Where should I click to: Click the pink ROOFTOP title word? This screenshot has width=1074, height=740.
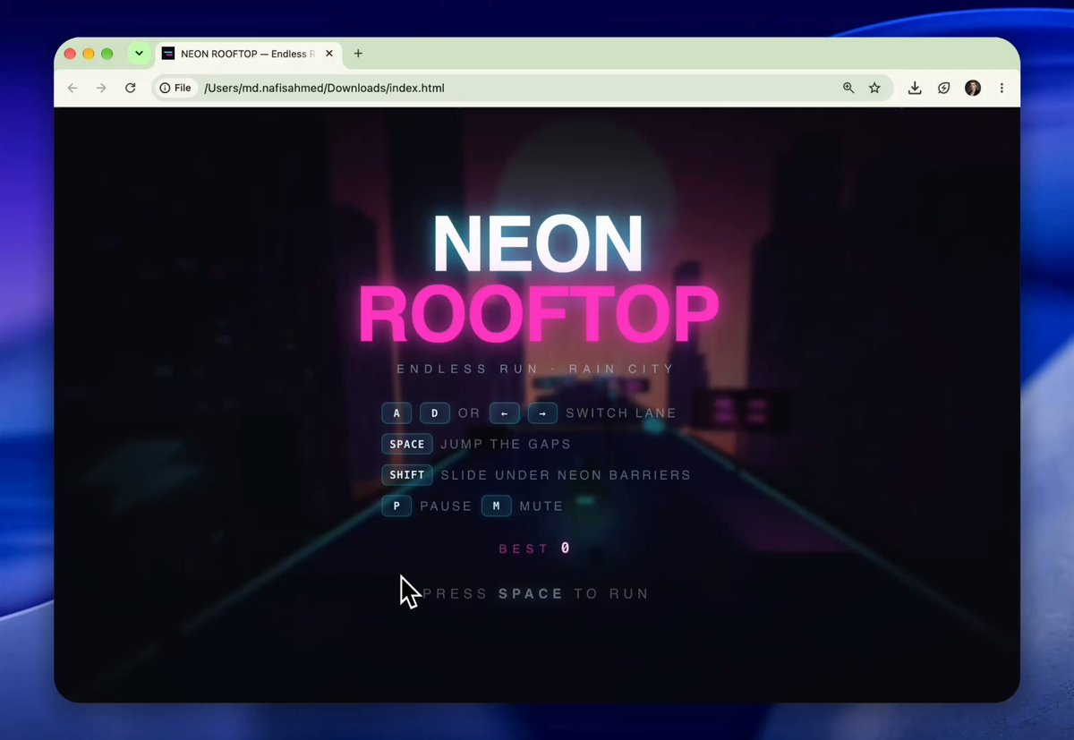[539, 315]
